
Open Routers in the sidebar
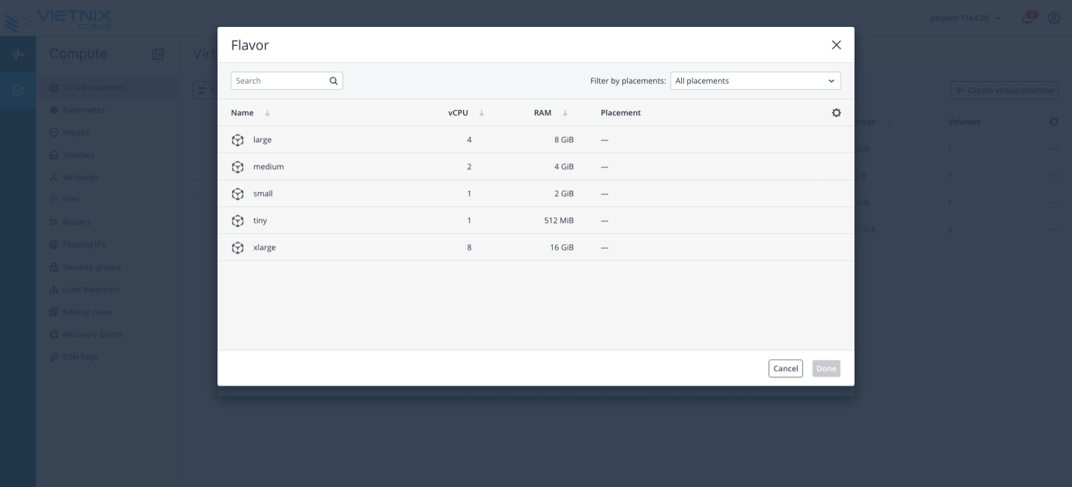(108, 222)
